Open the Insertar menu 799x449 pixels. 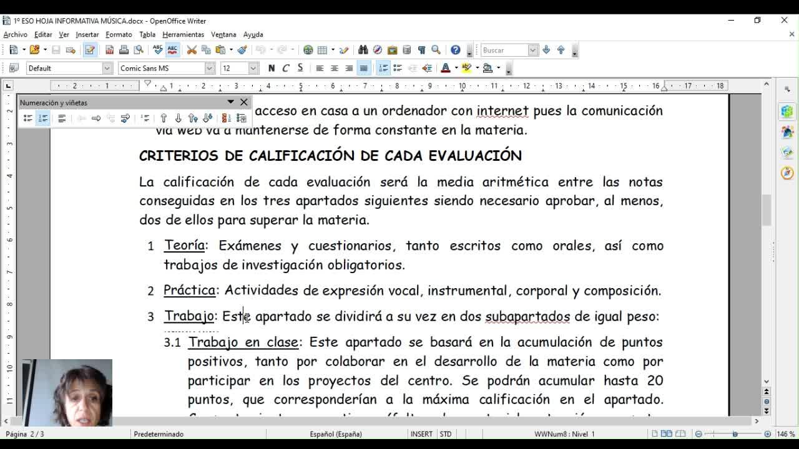[87, 34]
